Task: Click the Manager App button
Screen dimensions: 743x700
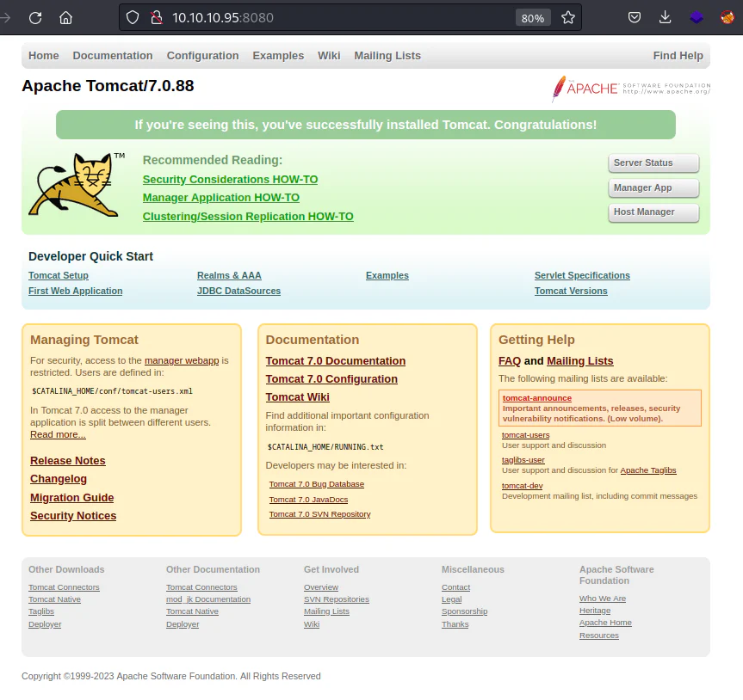Action: (653, 187)
